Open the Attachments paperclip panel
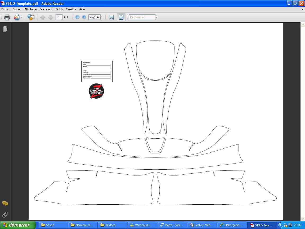Image resolution: width=305 pixels, height=229 pixels. point(5,215)
